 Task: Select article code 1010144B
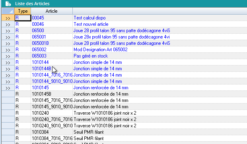click(42, 69)
